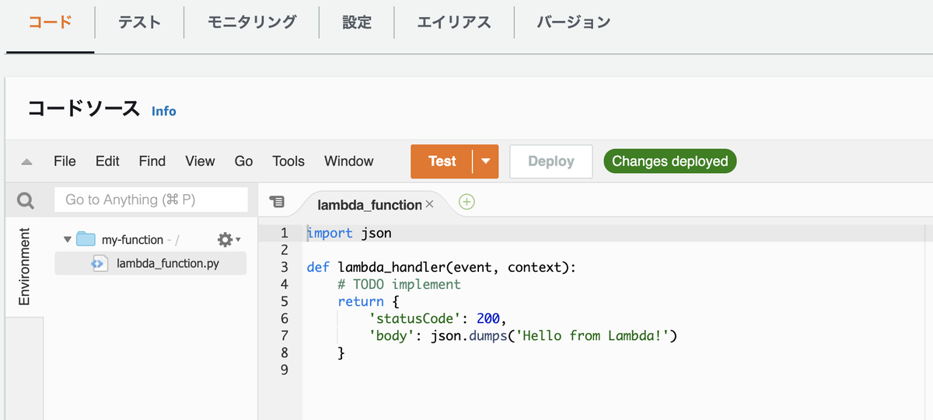Viewport: 933px width, 420px height.
Task: Open the Tools menu
Action: 288,161
